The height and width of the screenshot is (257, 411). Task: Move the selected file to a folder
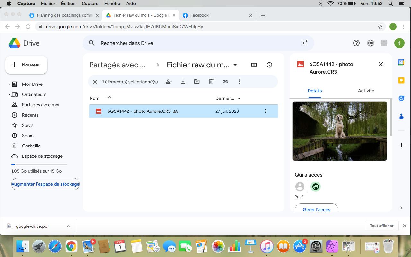click(197, 82)
